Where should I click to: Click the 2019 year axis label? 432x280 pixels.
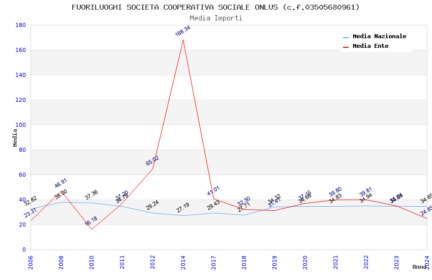274,262
